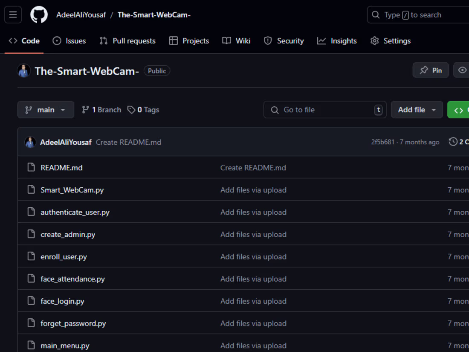Open repository Settings

point(390,41)
